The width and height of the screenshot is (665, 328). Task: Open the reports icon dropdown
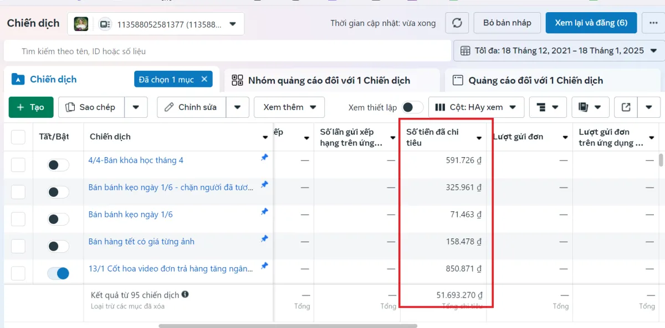click(x=590, y=107)
